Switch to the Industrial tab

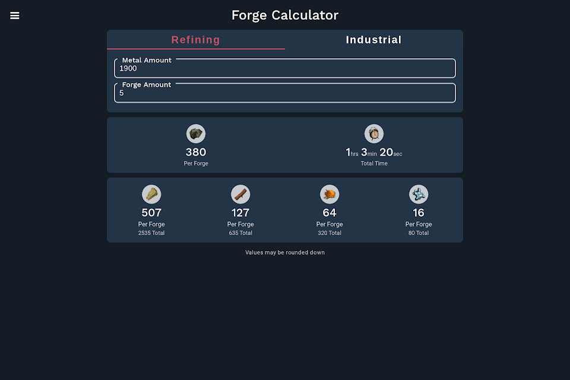374,40
